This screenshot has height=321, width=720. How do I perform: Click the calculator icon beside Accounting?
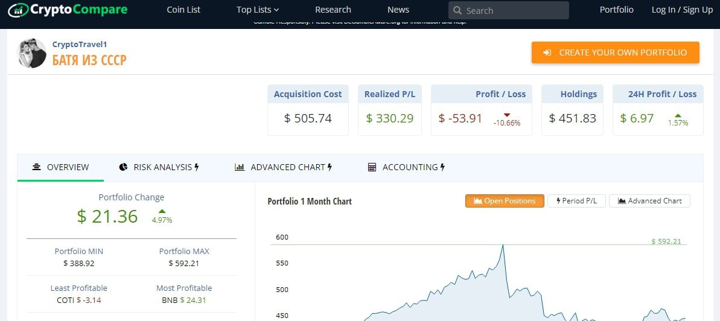372,167
